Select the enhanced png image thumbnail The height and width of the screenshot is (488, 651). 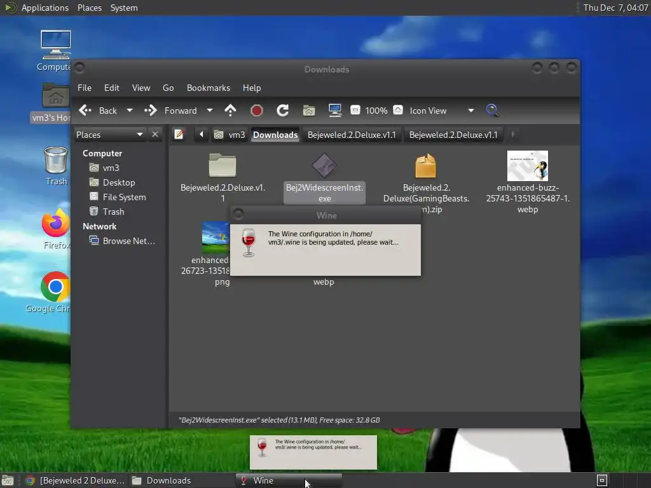coord(216,237)
